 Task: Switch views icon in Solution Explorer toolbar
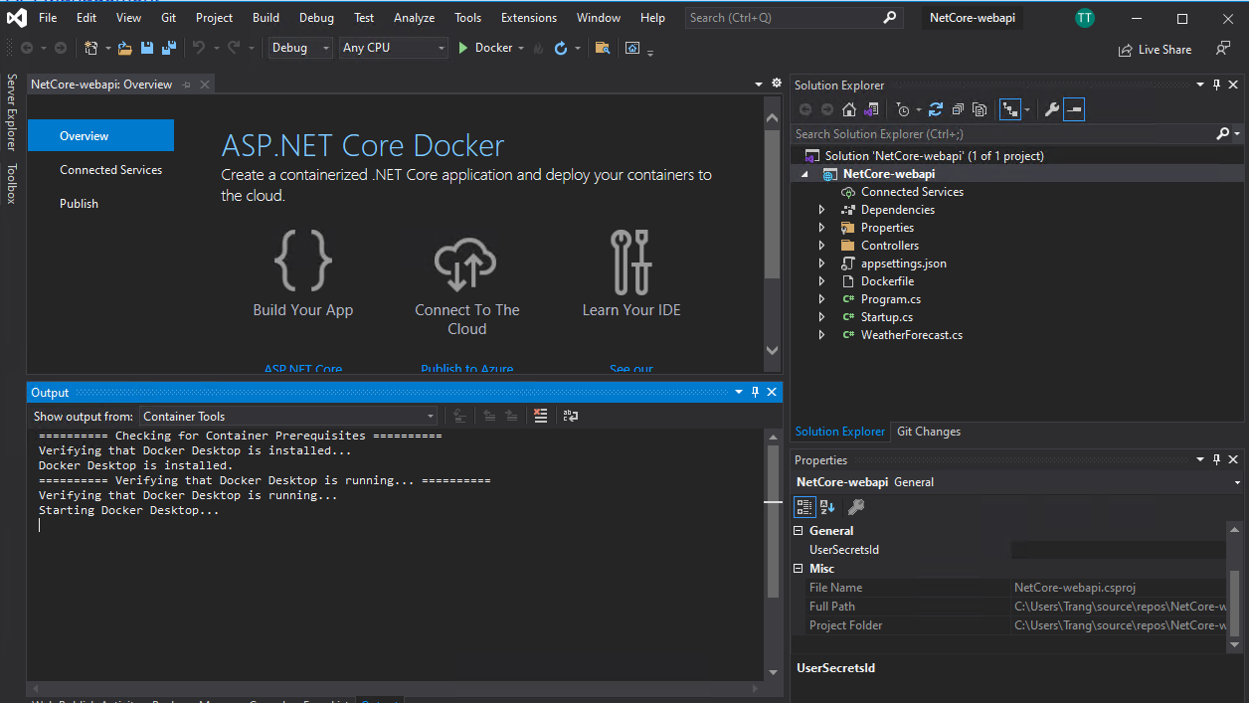click(872, 110)
